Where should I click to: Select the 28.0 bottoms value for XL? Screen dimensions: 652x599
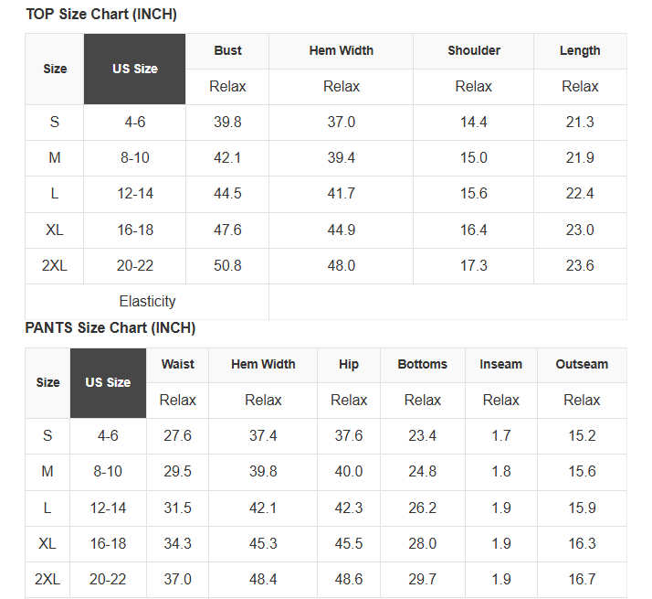[x=422, y=544]
